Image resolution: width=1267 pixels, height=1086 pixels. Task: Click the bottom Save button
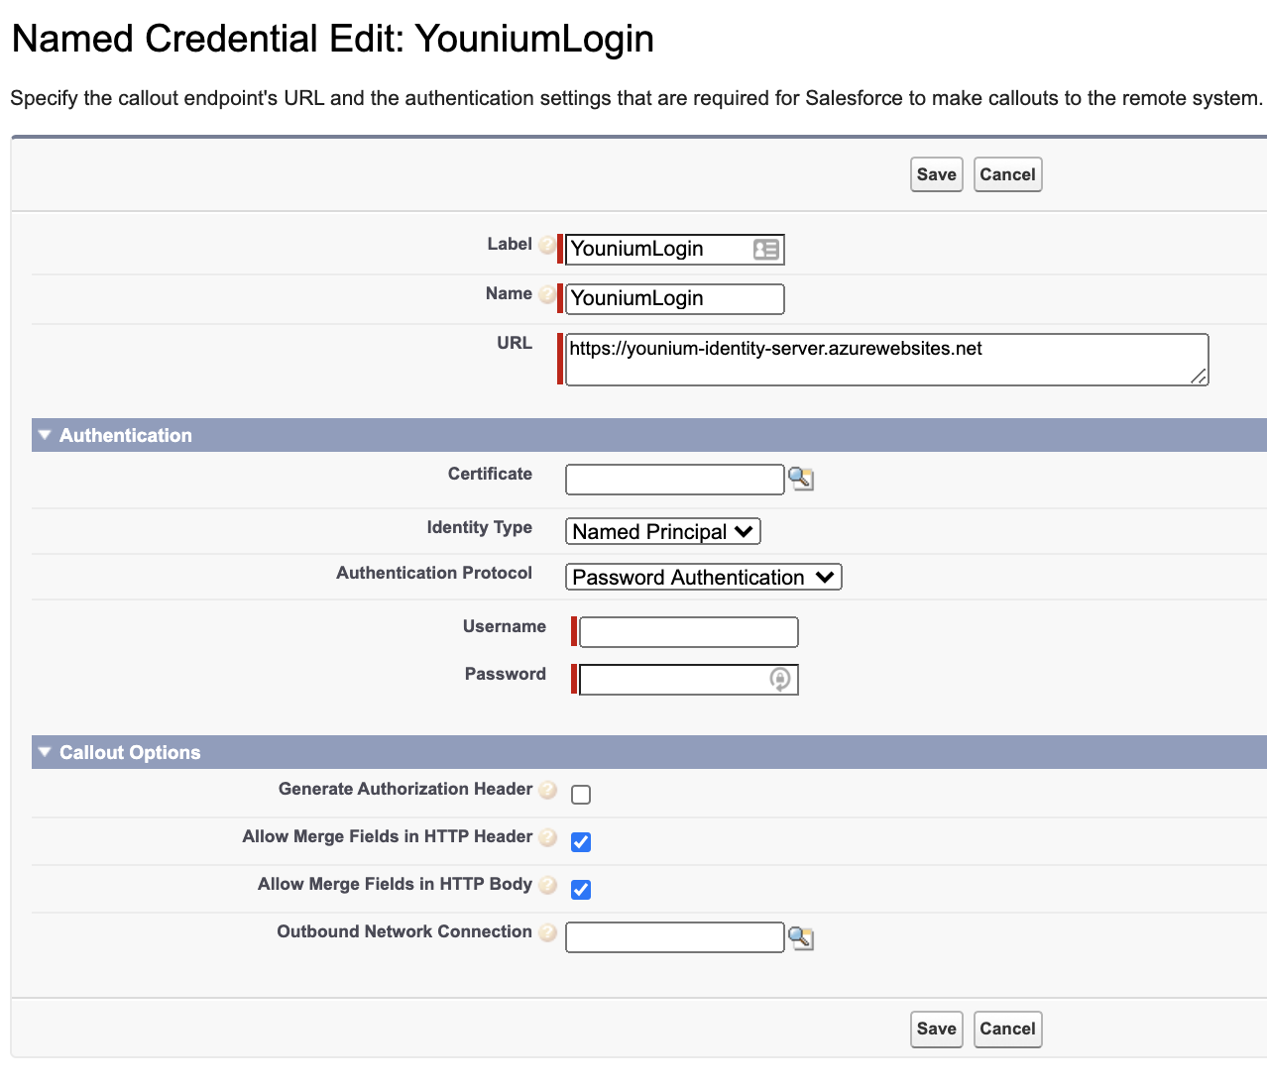[x=937, y=1029]
